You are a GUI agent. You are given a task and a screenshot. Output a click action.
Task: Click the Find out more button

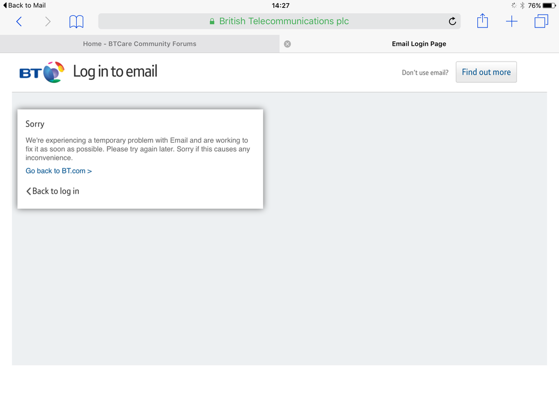(x=486, y=72)
